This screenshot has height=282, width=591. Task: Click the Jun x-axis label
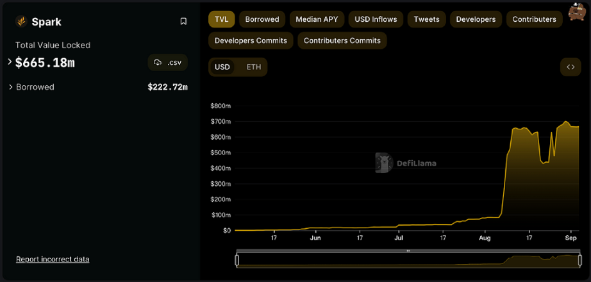click(315, 238)
